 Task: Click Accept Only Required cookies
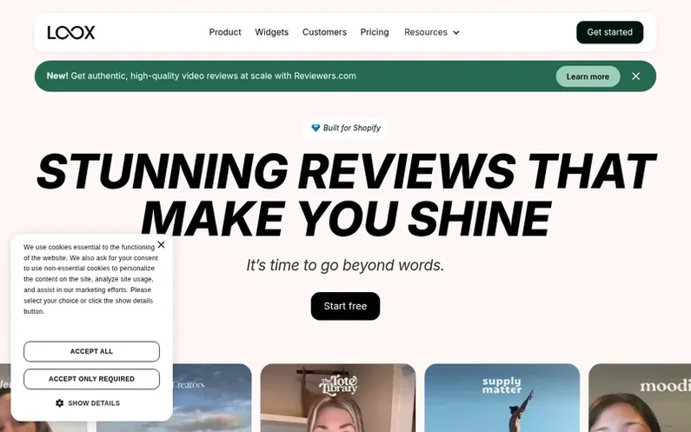[x=91, y=379]
